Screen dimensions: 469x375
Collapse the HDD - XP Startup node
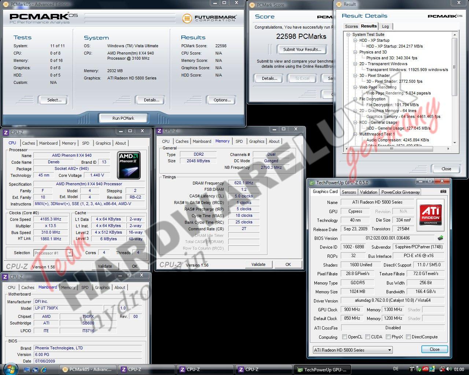(355, 40)
